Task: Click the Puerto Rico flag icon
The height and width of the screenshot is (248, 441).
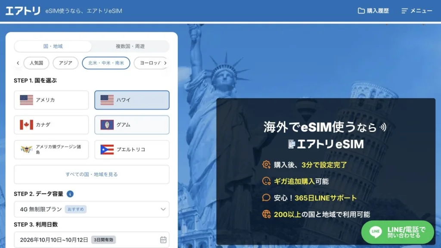Action: [107, 149]
